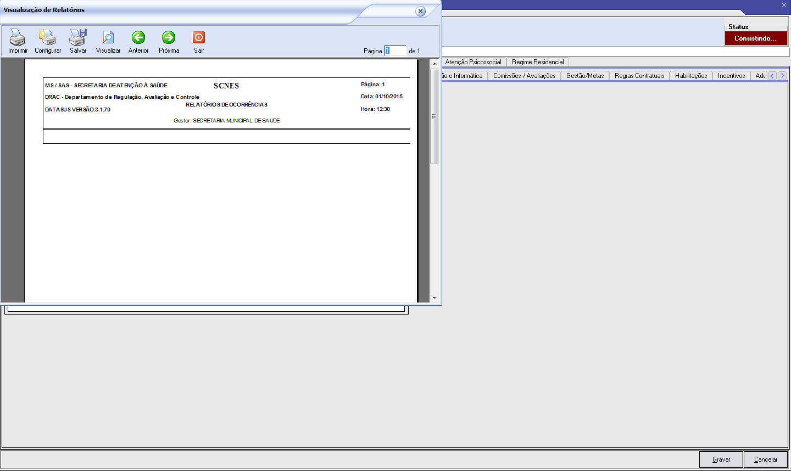Click the report's down scroll arrow
Screen dimensions: 791x471
(435, 298)
